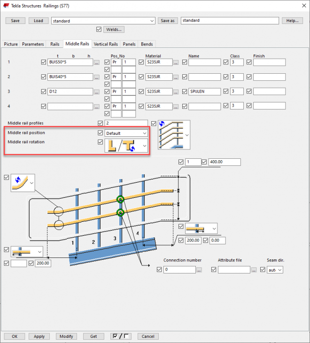Expand Middle rail rotation dropdown arrow
The width and height of the screenshot is (310, 343).
click(x=145, y=146)
